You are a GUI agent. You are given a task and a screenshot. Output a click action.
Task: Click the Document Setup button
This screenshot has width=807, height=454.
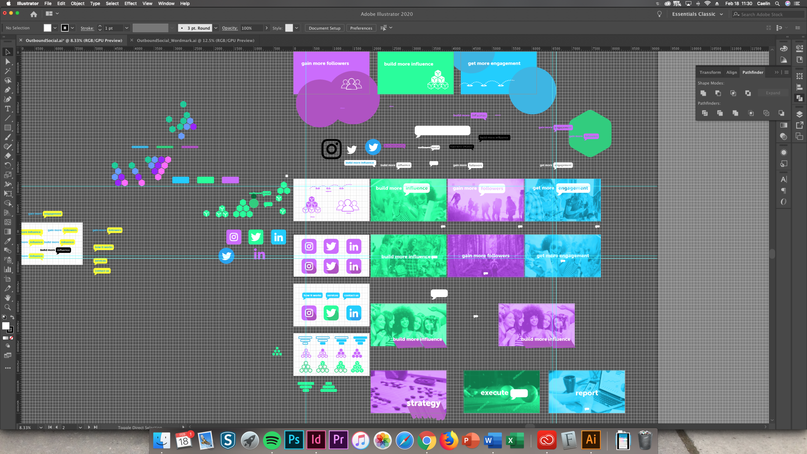point(324,28)
